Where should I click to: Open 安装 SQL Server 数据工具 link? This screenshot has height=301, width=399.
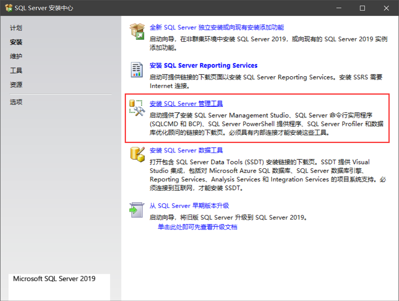186,150
